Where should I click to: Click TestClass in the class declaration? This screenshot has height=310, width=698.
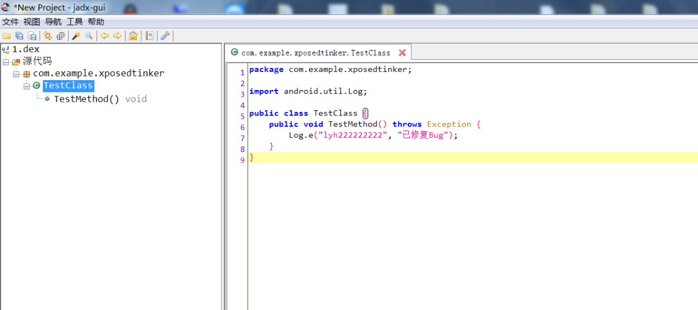[336, 113]
